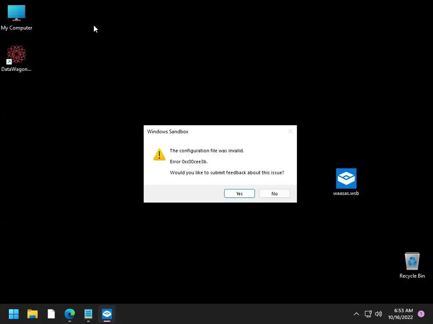This screenshot has height=324, width=433.
Task: Expand the hidden system tray icons
Action: click(356, 314)
